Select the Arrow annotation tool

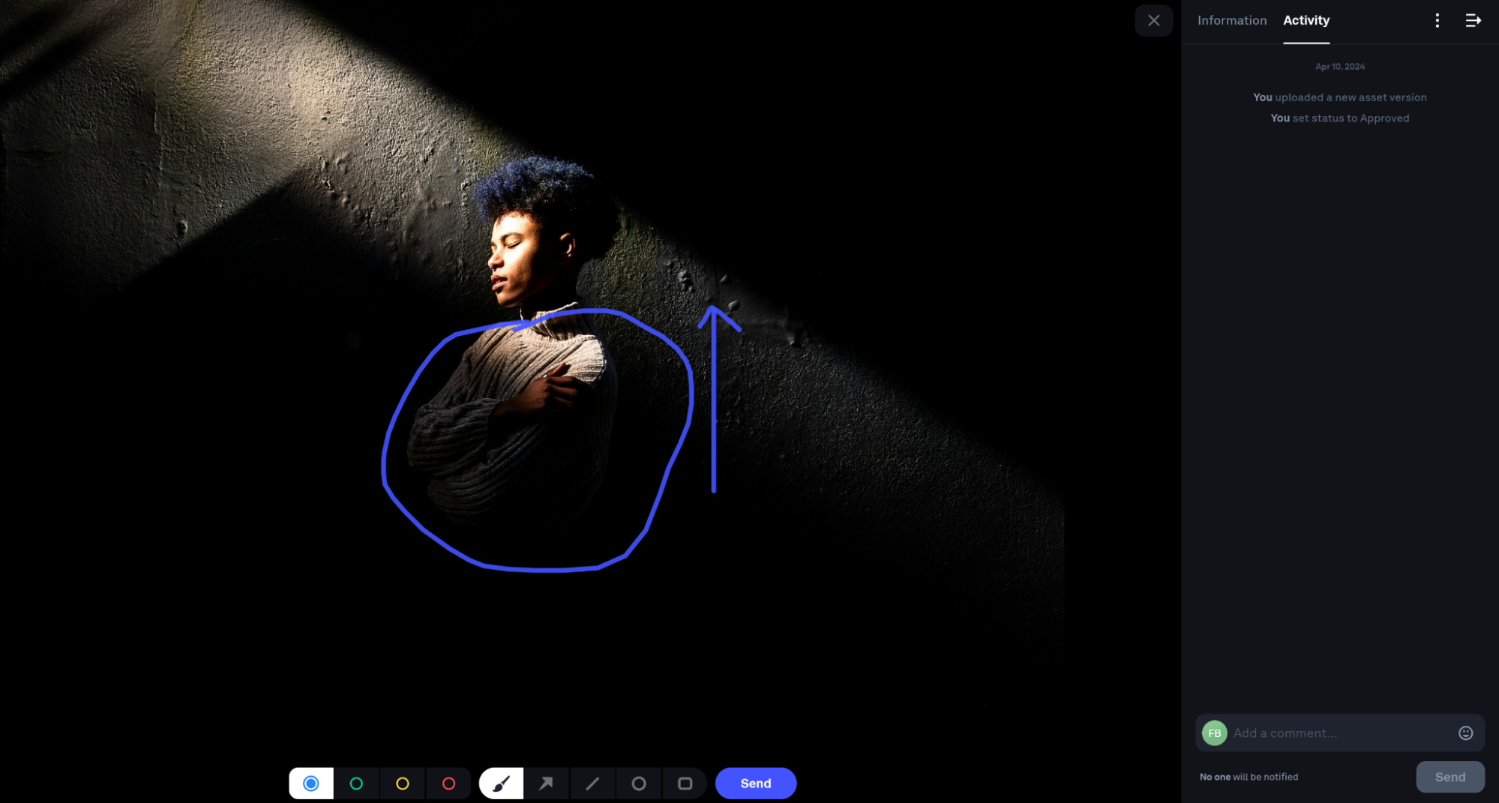click(x=546, y=783)
